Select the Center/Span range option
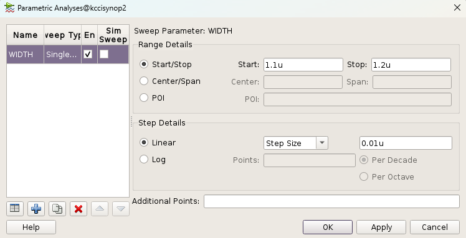The height and width of the screenshot is (238, 466). coord(144,81)
